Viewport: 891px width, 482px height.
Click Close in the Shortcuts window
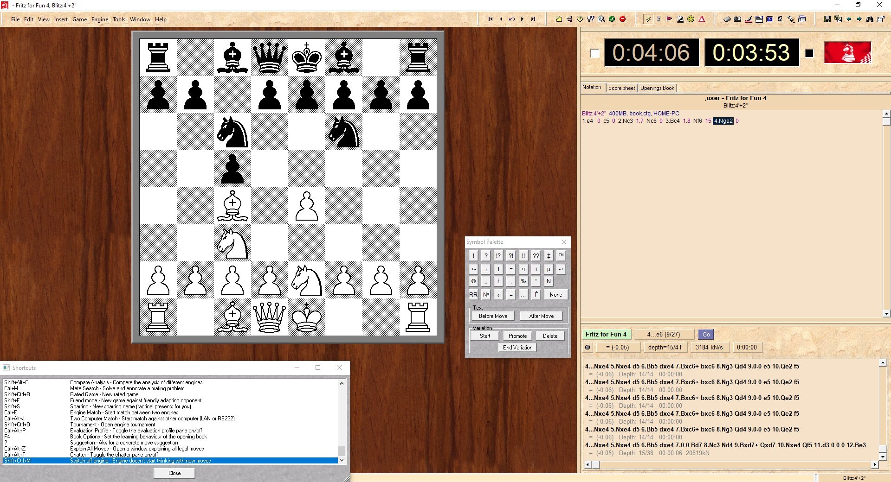click(174, 473)
